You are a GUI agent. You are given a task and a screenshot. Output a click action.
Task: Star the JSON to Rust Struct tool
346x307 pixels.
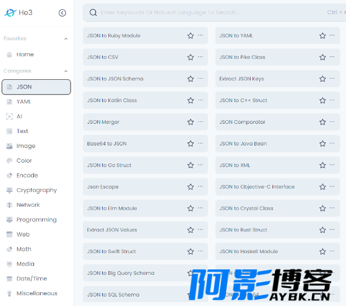pyautogui.click(x=322, y=230)
